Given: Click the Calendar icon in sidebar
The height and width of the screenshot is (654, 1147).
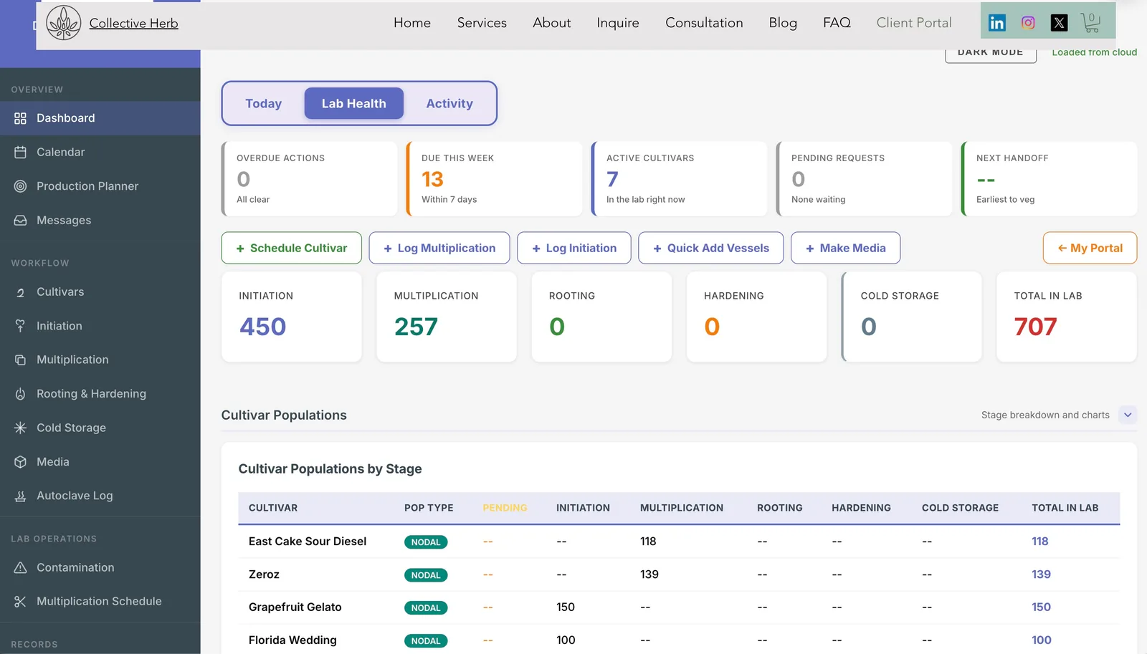Looking at the screenshot, I should (20, 152).
